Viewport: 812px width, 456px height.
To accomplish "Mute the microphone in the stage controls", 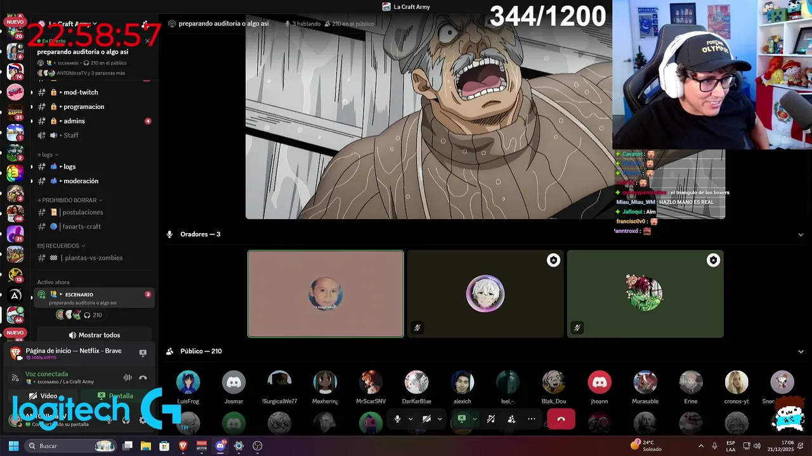I will click(398, 419).
